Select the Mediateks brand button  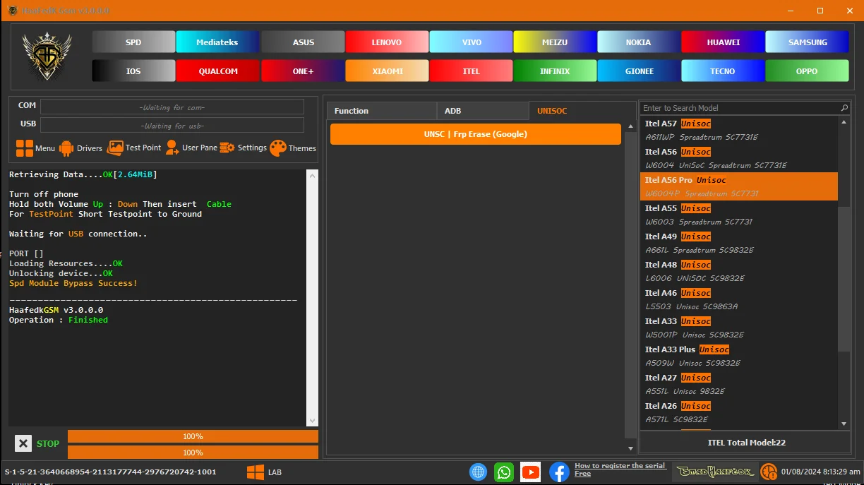point(217,42)
